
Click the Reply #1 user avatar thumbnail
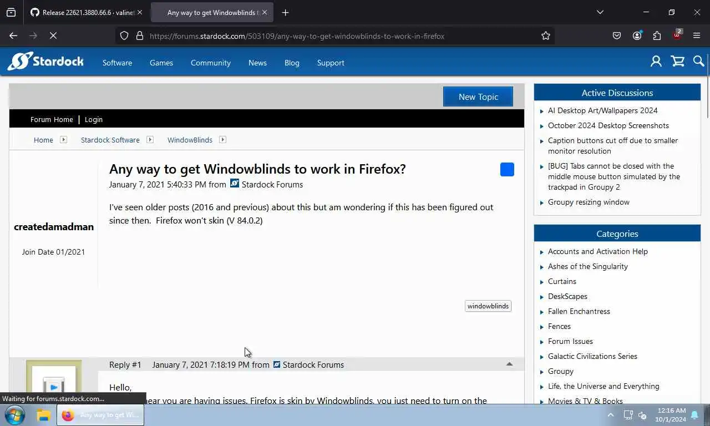tap(54, 383)
